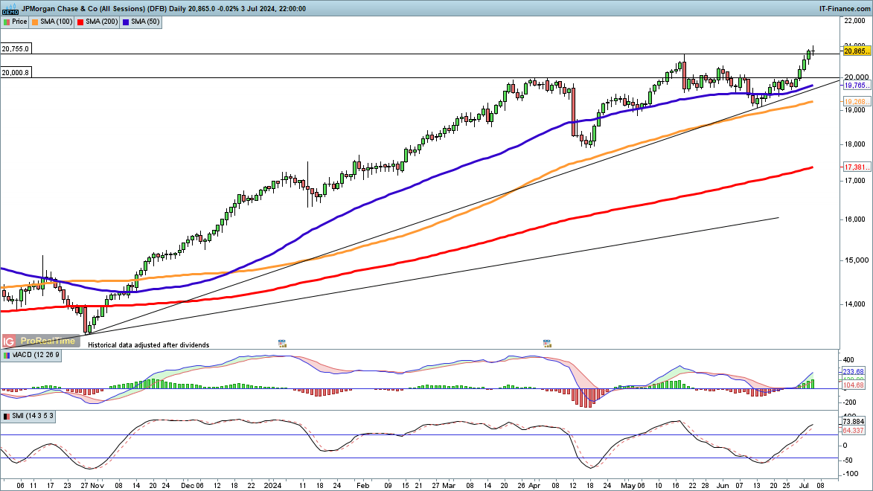Click the Price candlestick legend icon
The width and height of the screenshot is (873, 491).
tap(7, 22)
